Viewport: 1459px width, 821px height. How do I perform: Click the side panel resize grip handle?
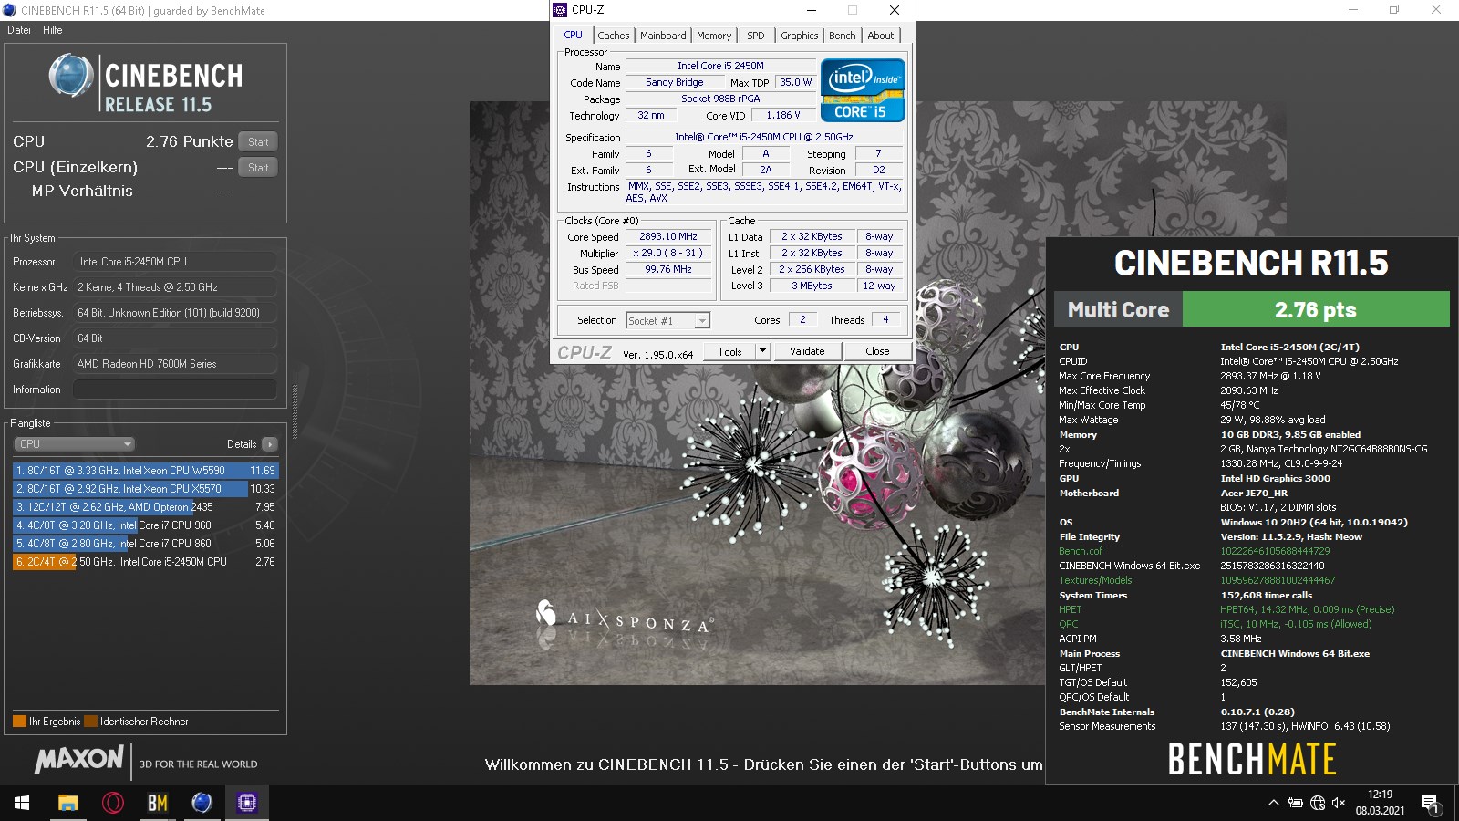coord(295,412)
